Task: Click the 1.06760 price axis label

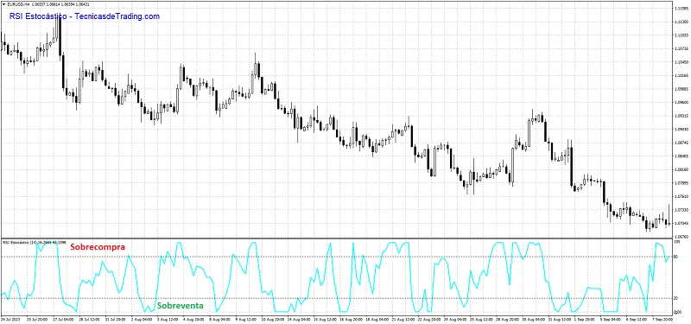Action: coord(681,237)
